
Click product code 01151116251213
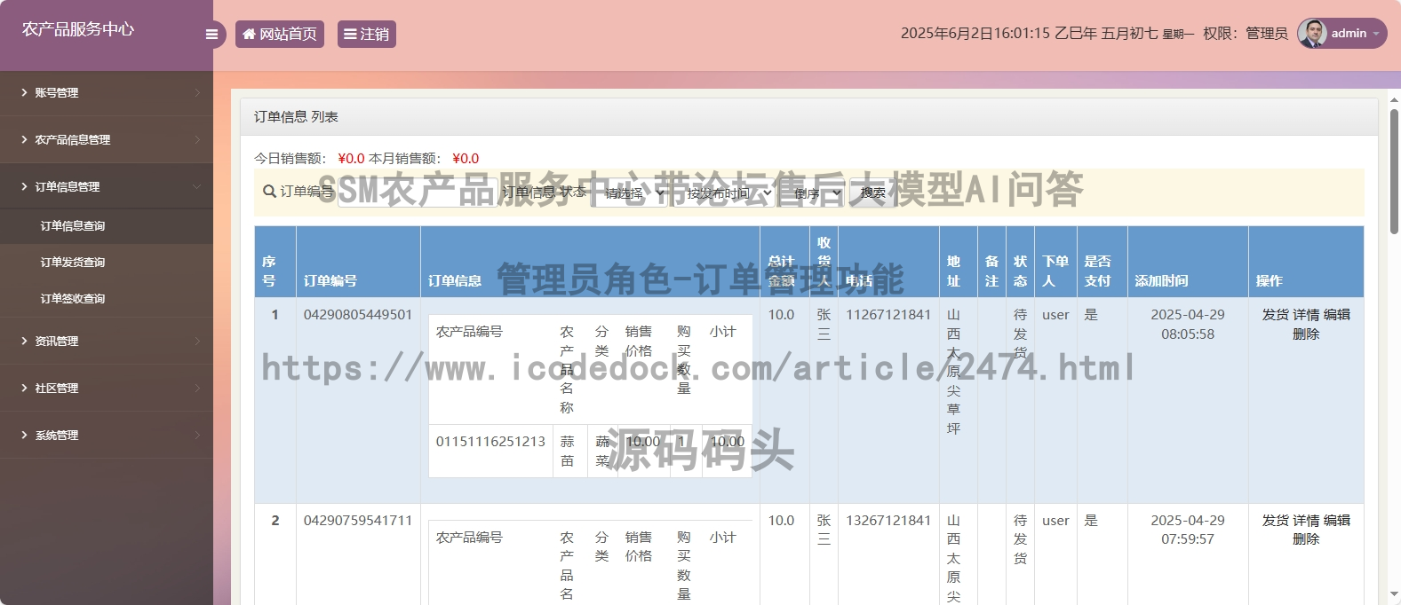tap(490, 442)
